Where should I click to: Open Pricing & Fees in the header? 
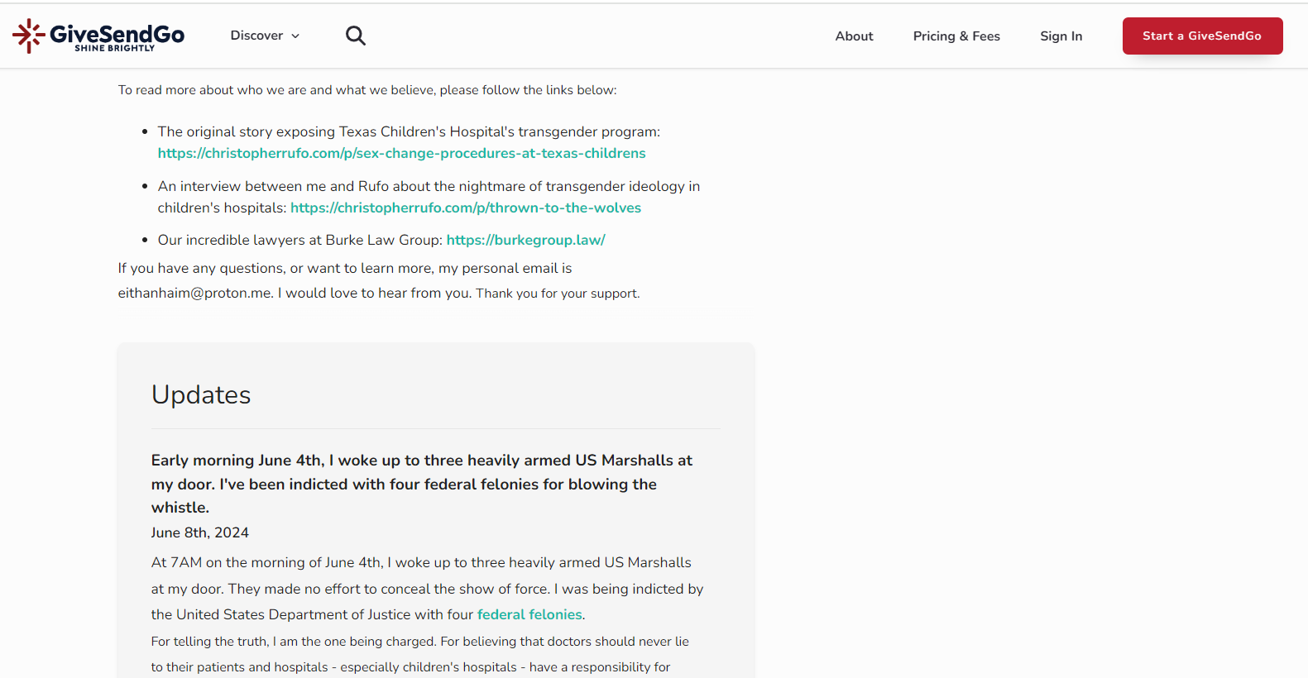(956, 36)
